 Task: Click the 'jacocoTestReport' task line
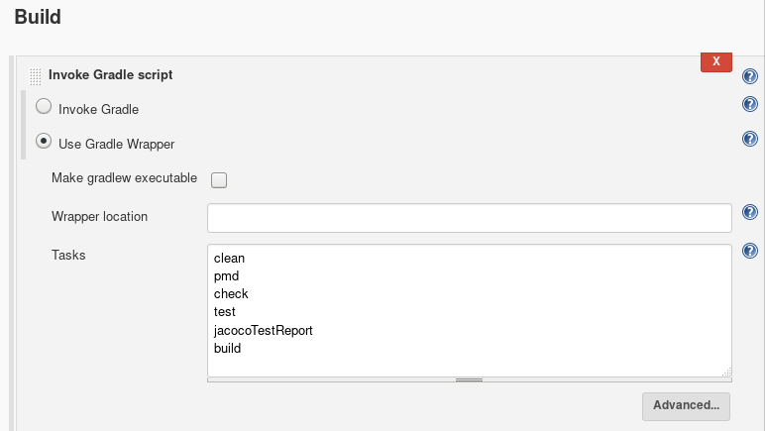[263, 331]
